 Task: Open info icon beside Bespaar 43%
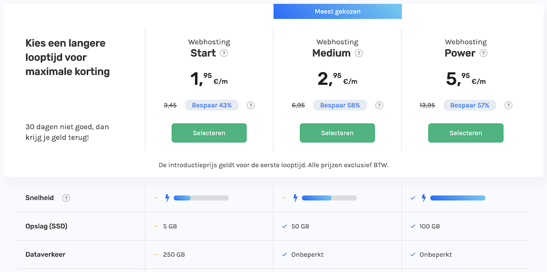[x=251, y=106]
